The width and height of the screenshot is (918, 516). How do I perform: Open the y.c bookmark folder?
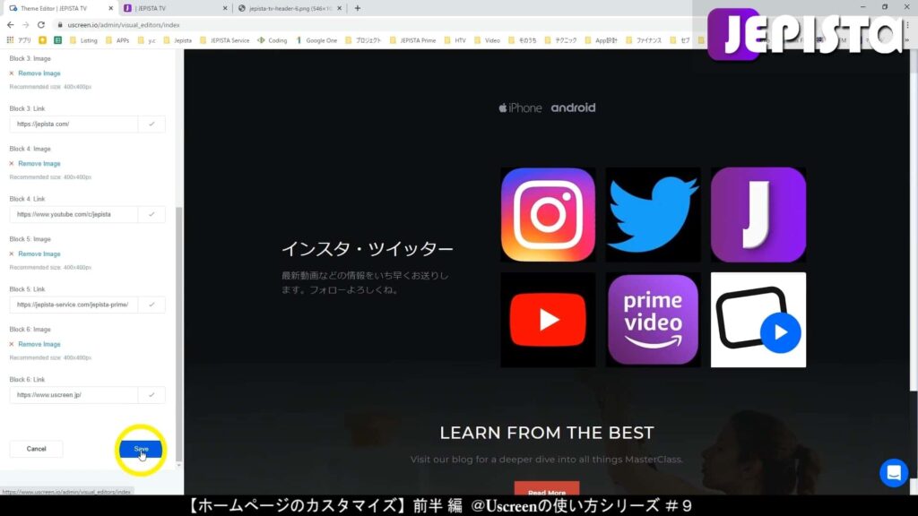tap(147, 40)
